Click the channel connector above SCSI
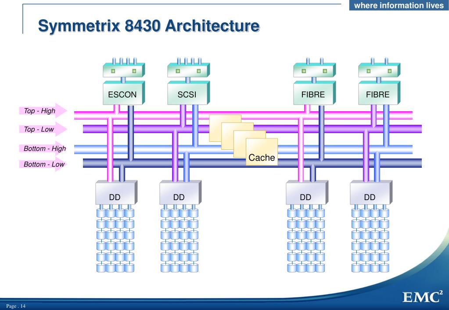The height and width of the screenshot is (310, 449). 188,68
